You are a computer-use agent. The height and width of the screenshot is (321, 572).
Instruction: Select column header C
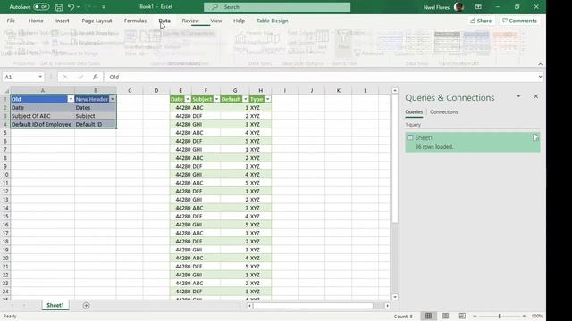point(130,90)
